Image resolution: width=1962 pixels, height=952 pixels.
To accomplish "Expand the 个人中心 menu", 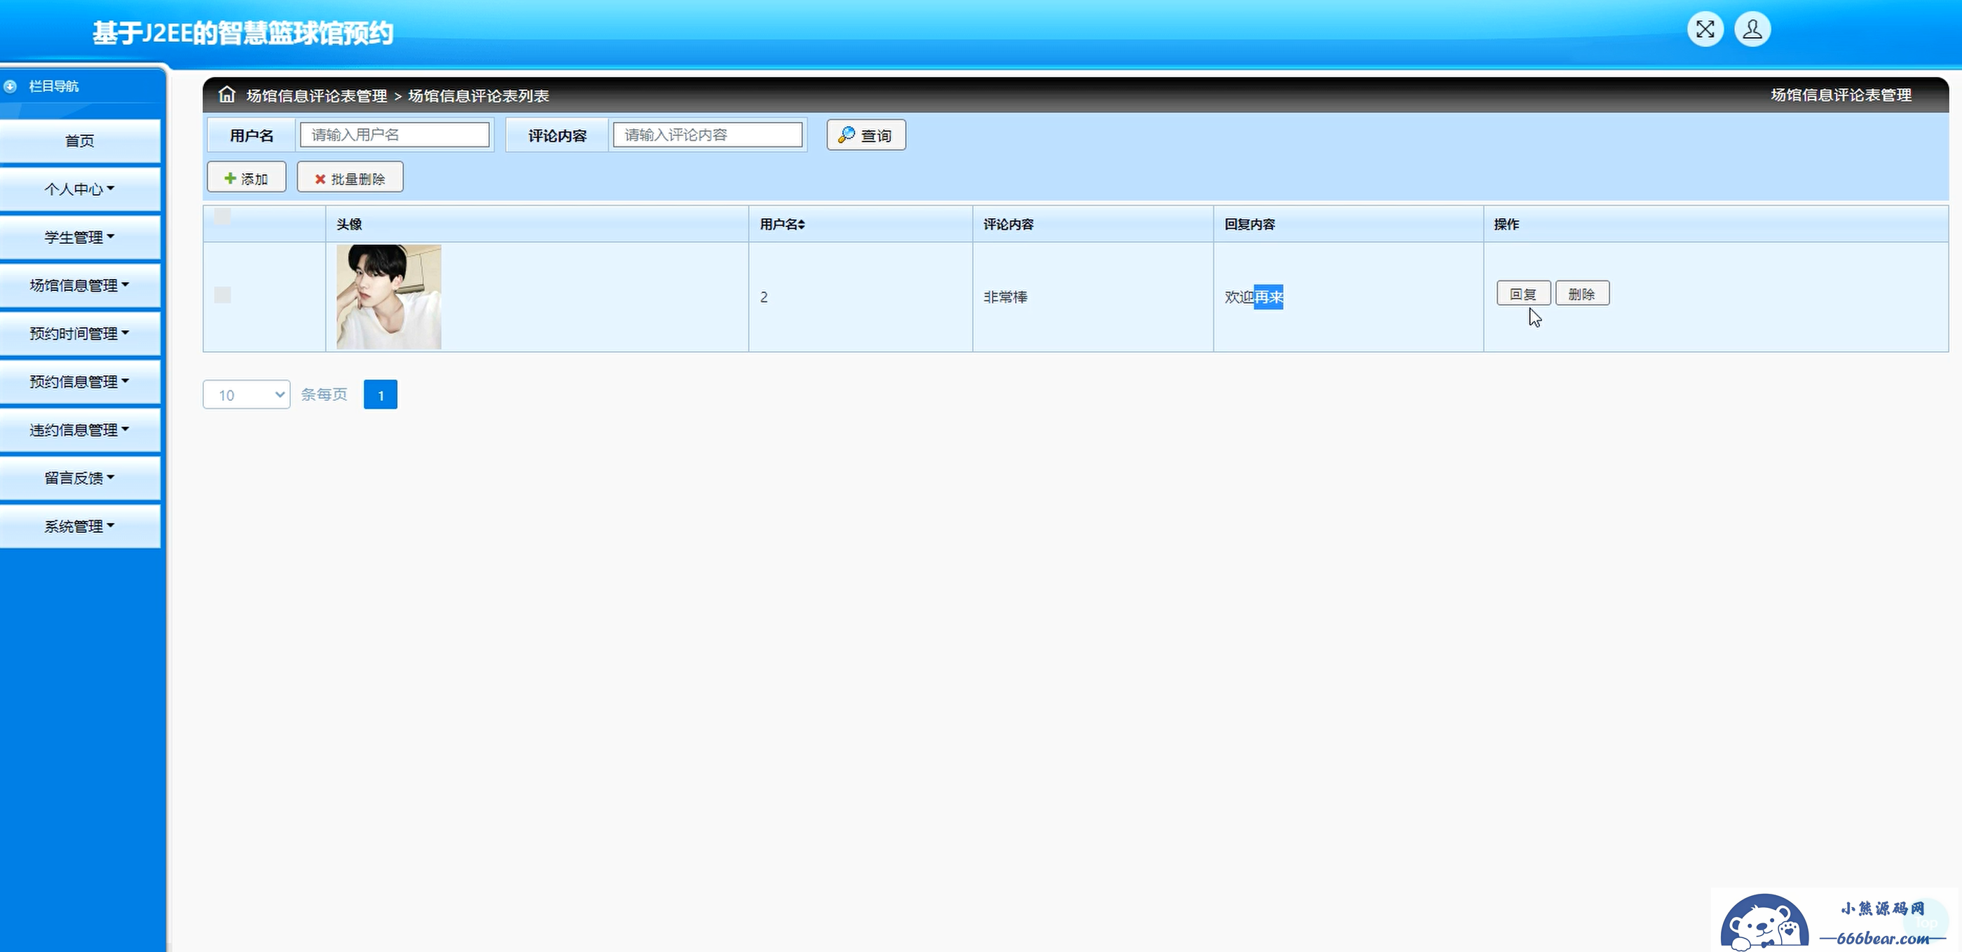I will (80, 189).
